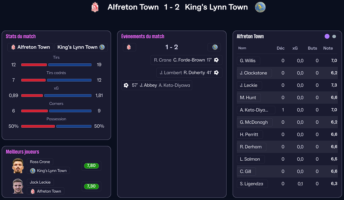Open Jack Leckie's player portrait
This screenshot has height=200, width=344.
(18, 186)
